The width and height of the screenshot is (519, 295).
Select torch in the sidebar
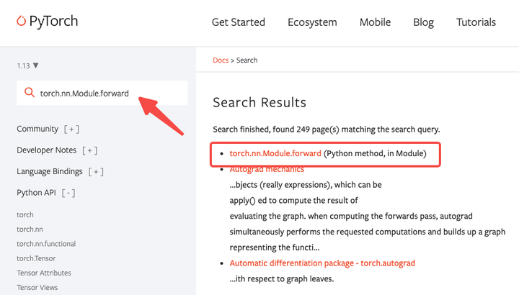coord(25,214)
